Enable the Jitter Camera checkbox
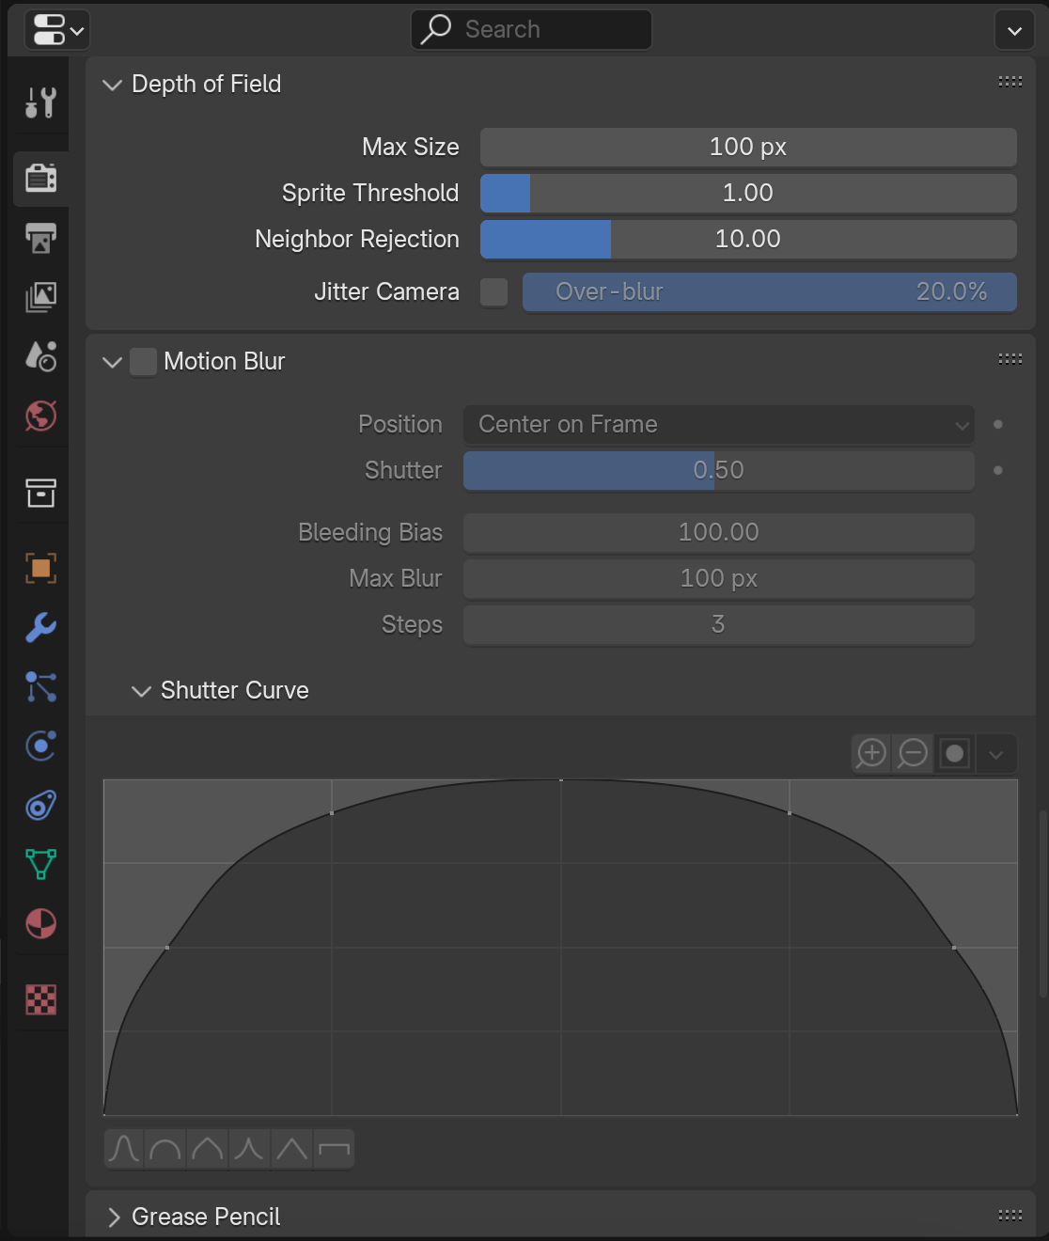The height and width of the screenshot is (1241, 1049). (493, 292)
